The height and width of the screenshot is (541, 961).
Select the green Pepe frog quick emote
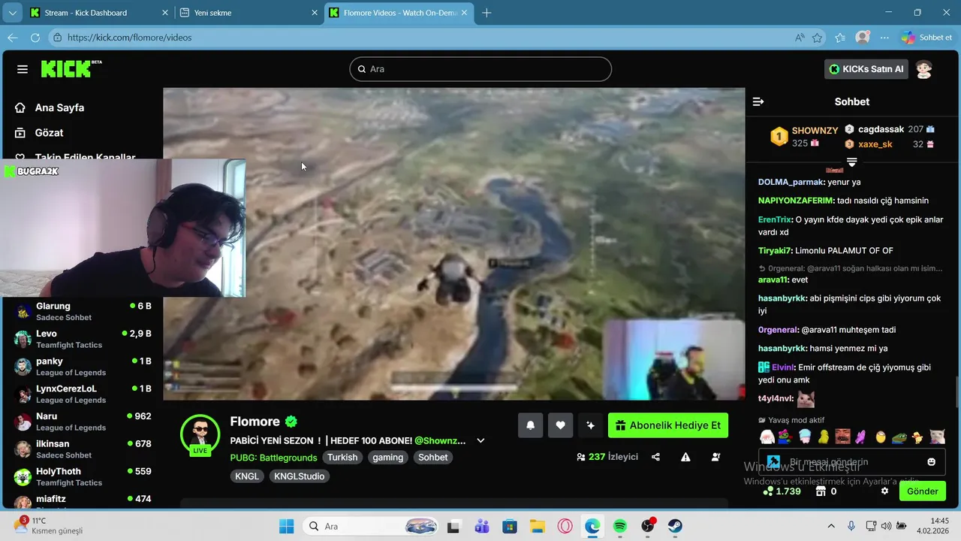pos(899,437)
